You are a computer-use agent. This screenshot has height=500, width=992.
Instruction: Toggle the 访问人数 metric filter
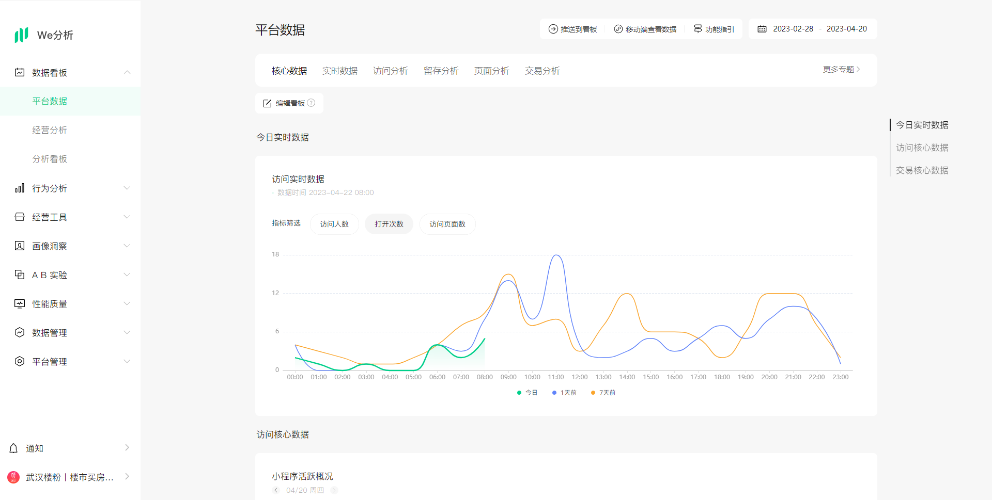click(x=334, y=224)
